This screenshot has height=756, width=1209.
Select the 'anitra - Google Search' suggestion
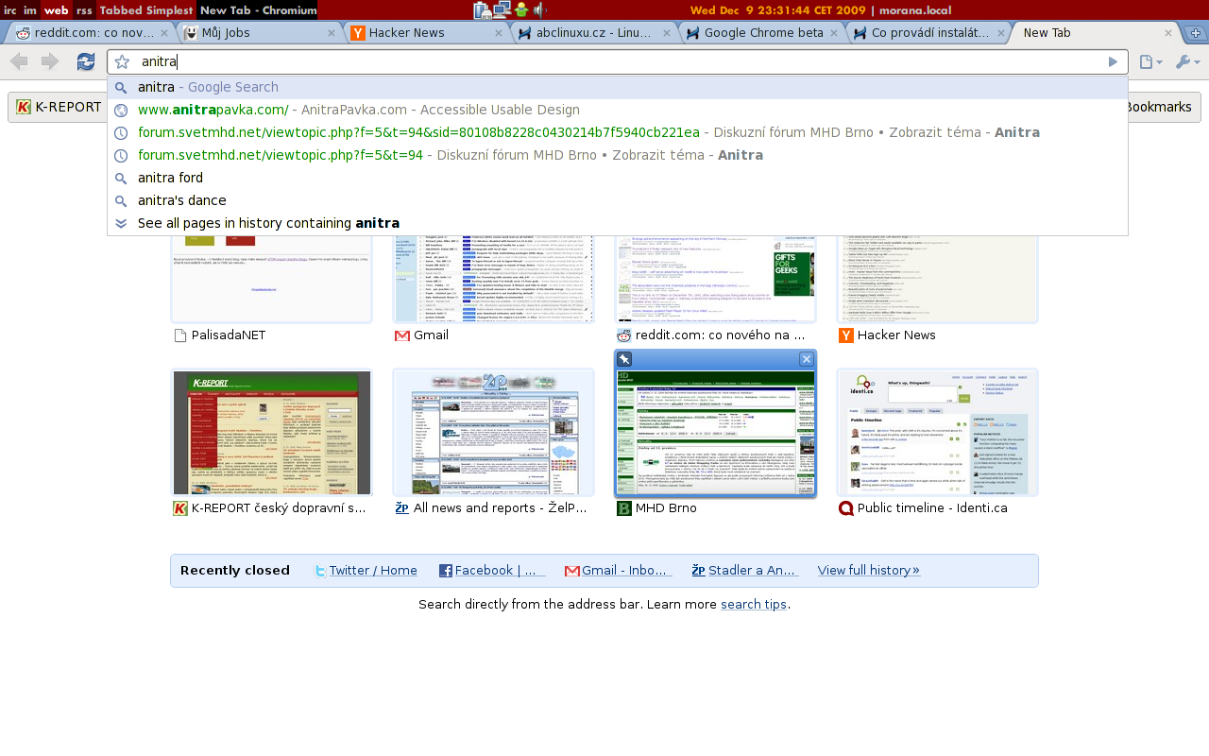tap(618, 87)
